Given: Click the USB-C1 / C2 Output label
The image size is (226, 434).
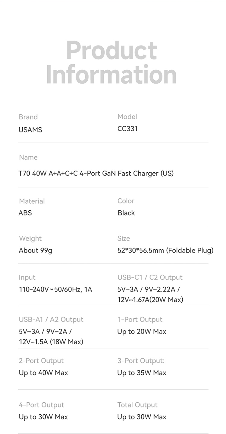Looking at the screenshot, I should click(x=150, y=277).
